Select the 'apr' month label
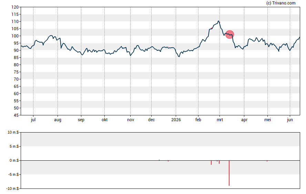Screen dimensions: 306x194 244,120
